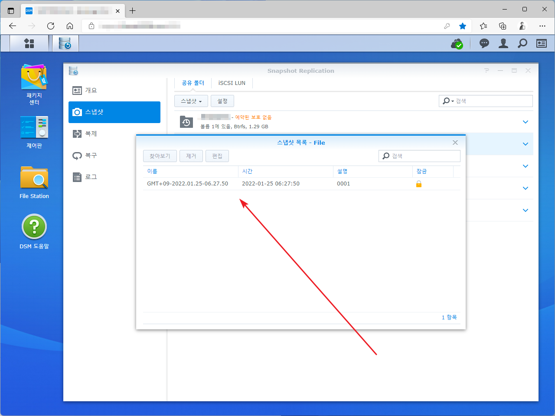Go back in browser
The height and width of the screenshot is (416, 555).
[x=13, y=26]
